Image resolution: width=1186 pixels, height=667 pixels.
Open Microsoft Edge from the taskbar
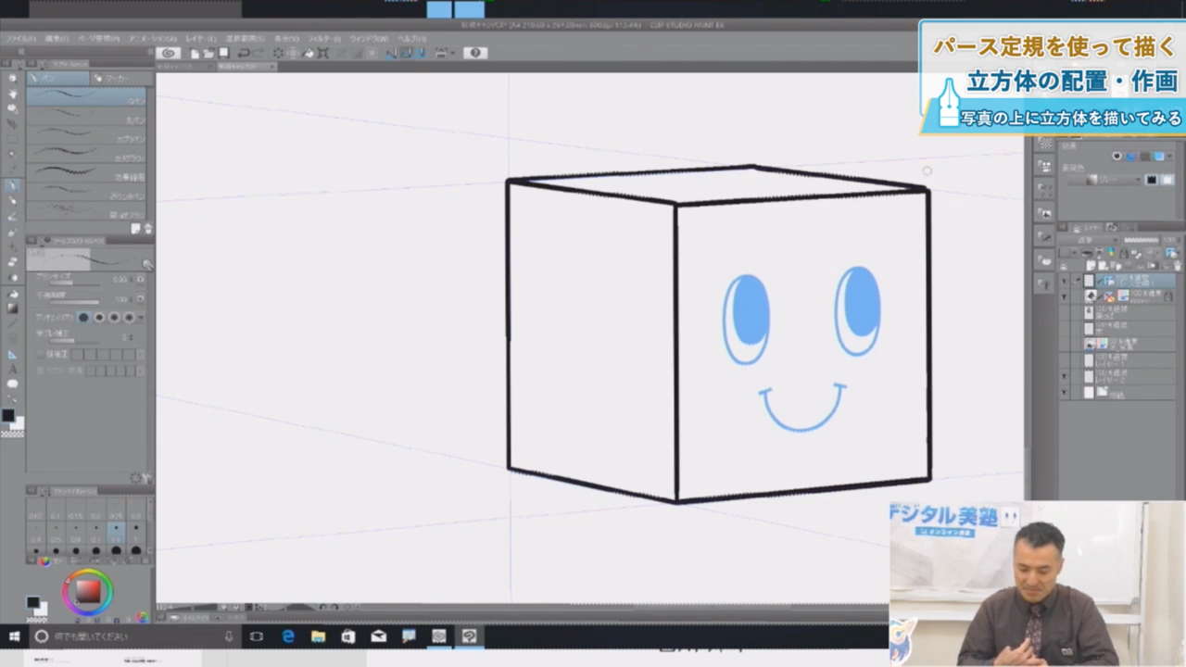click(x=288, y=636)
